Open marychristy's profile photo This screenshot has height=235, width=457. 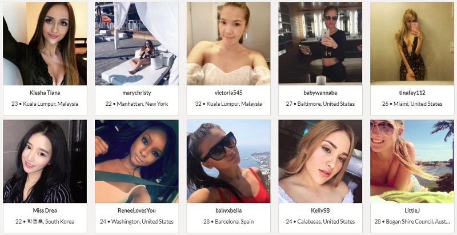(x=137, y=43)
